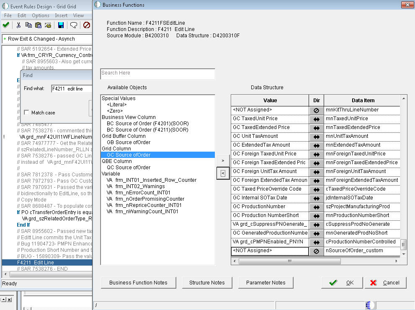Click the toolbar icon right of Paste
Screen dimensions: 415x310
(48, 25)
